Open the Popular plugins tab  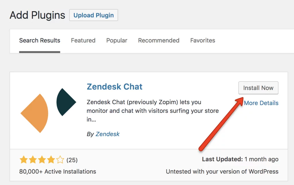117,41
